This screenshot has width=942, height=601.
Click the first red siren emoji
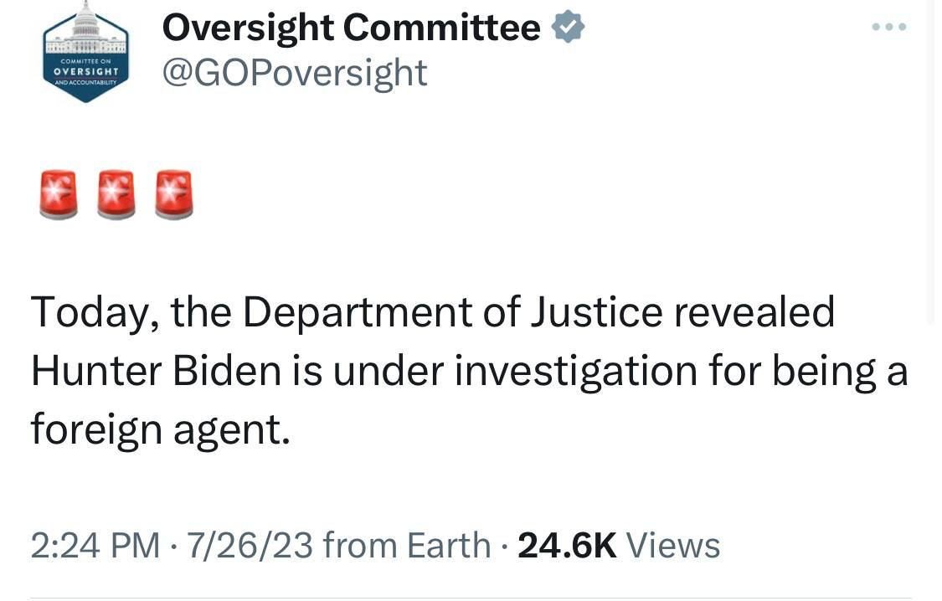point(59,194)
